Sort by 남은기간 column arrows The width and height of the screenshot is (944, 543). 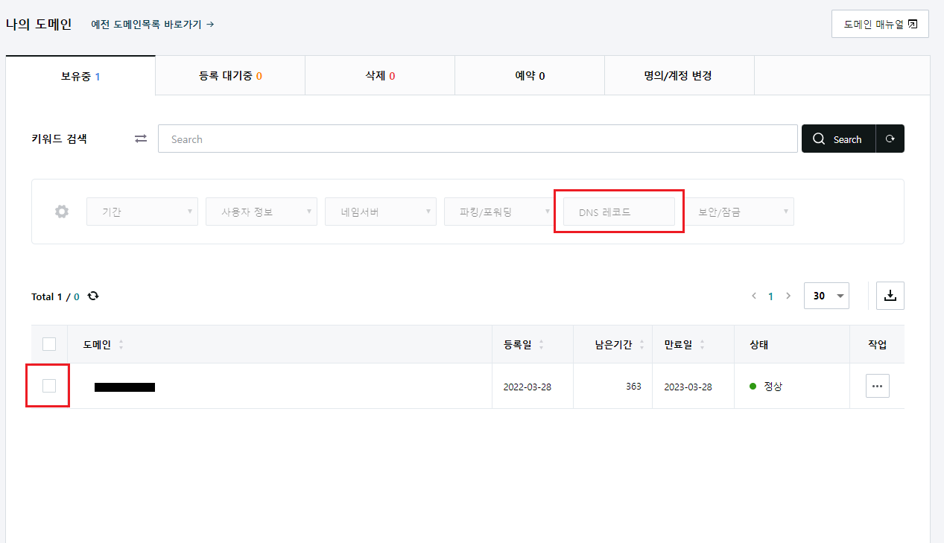(642, 344)
